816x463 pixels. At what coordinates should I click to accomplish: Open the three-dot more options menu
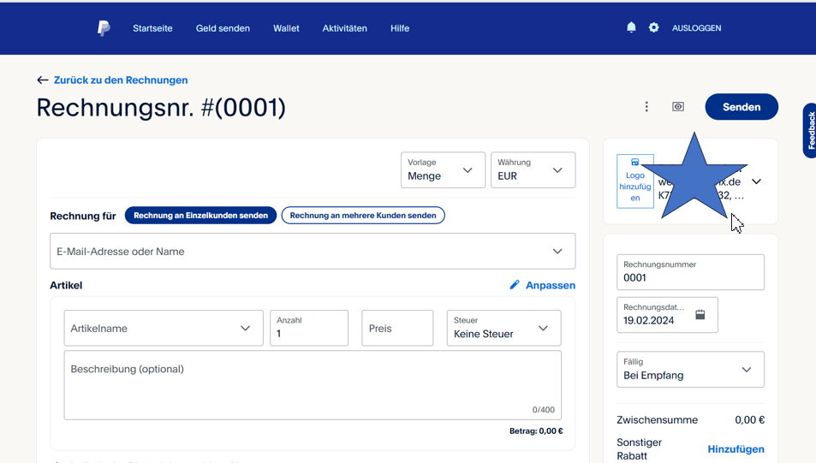[646, 107]
